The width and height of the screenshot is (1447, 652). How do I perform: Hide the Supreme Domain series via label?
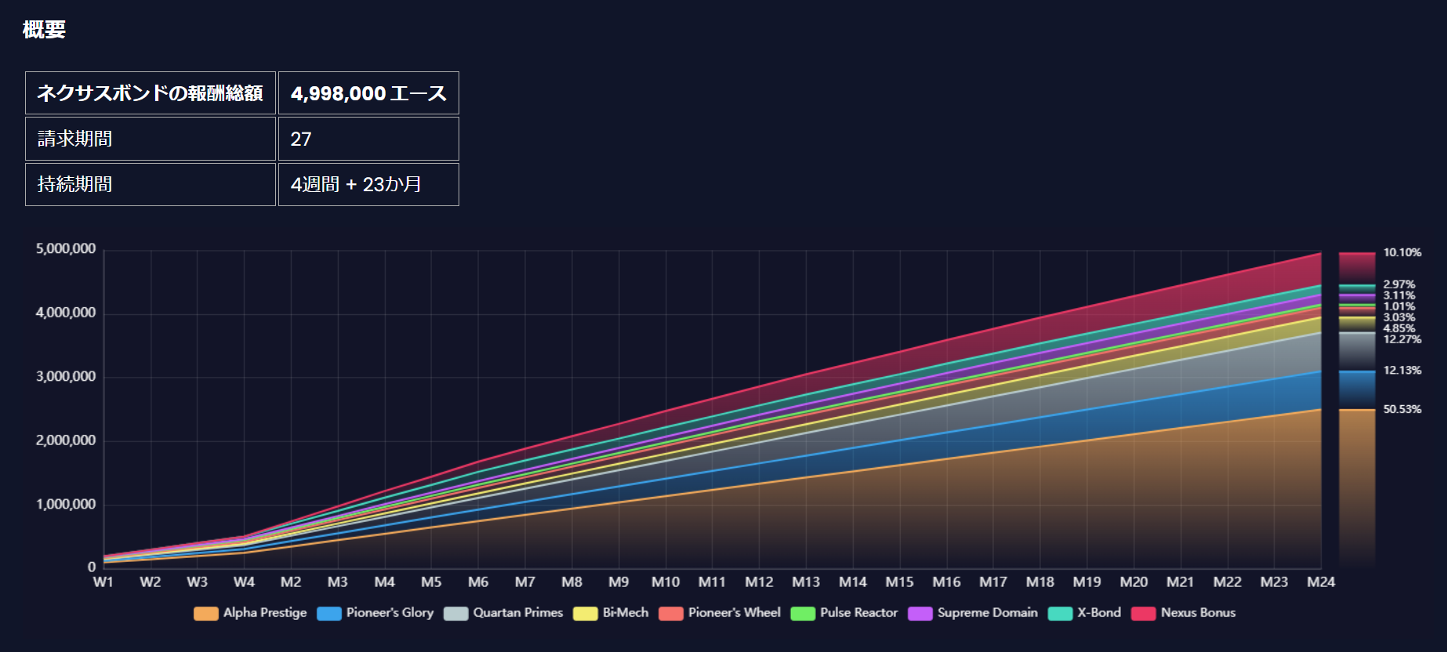[x=988, y=613]
